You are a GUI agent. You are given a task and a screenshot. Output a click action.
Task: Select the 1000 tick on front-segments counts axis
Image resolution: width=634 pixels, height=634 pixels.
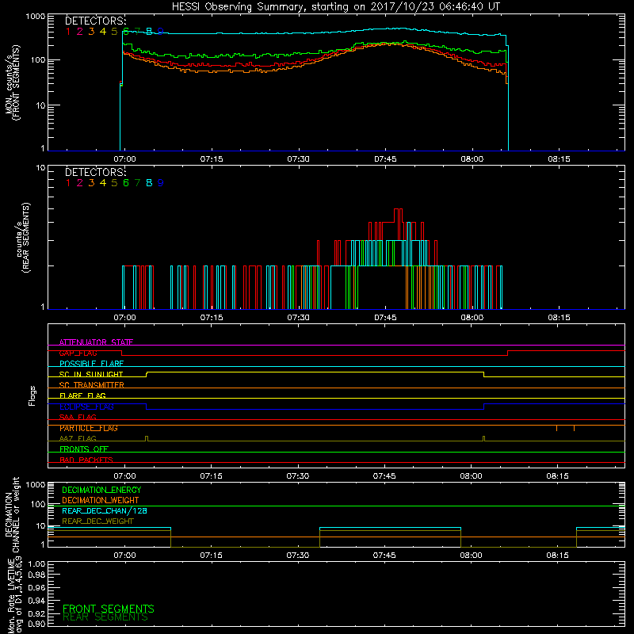click(36, 17)
